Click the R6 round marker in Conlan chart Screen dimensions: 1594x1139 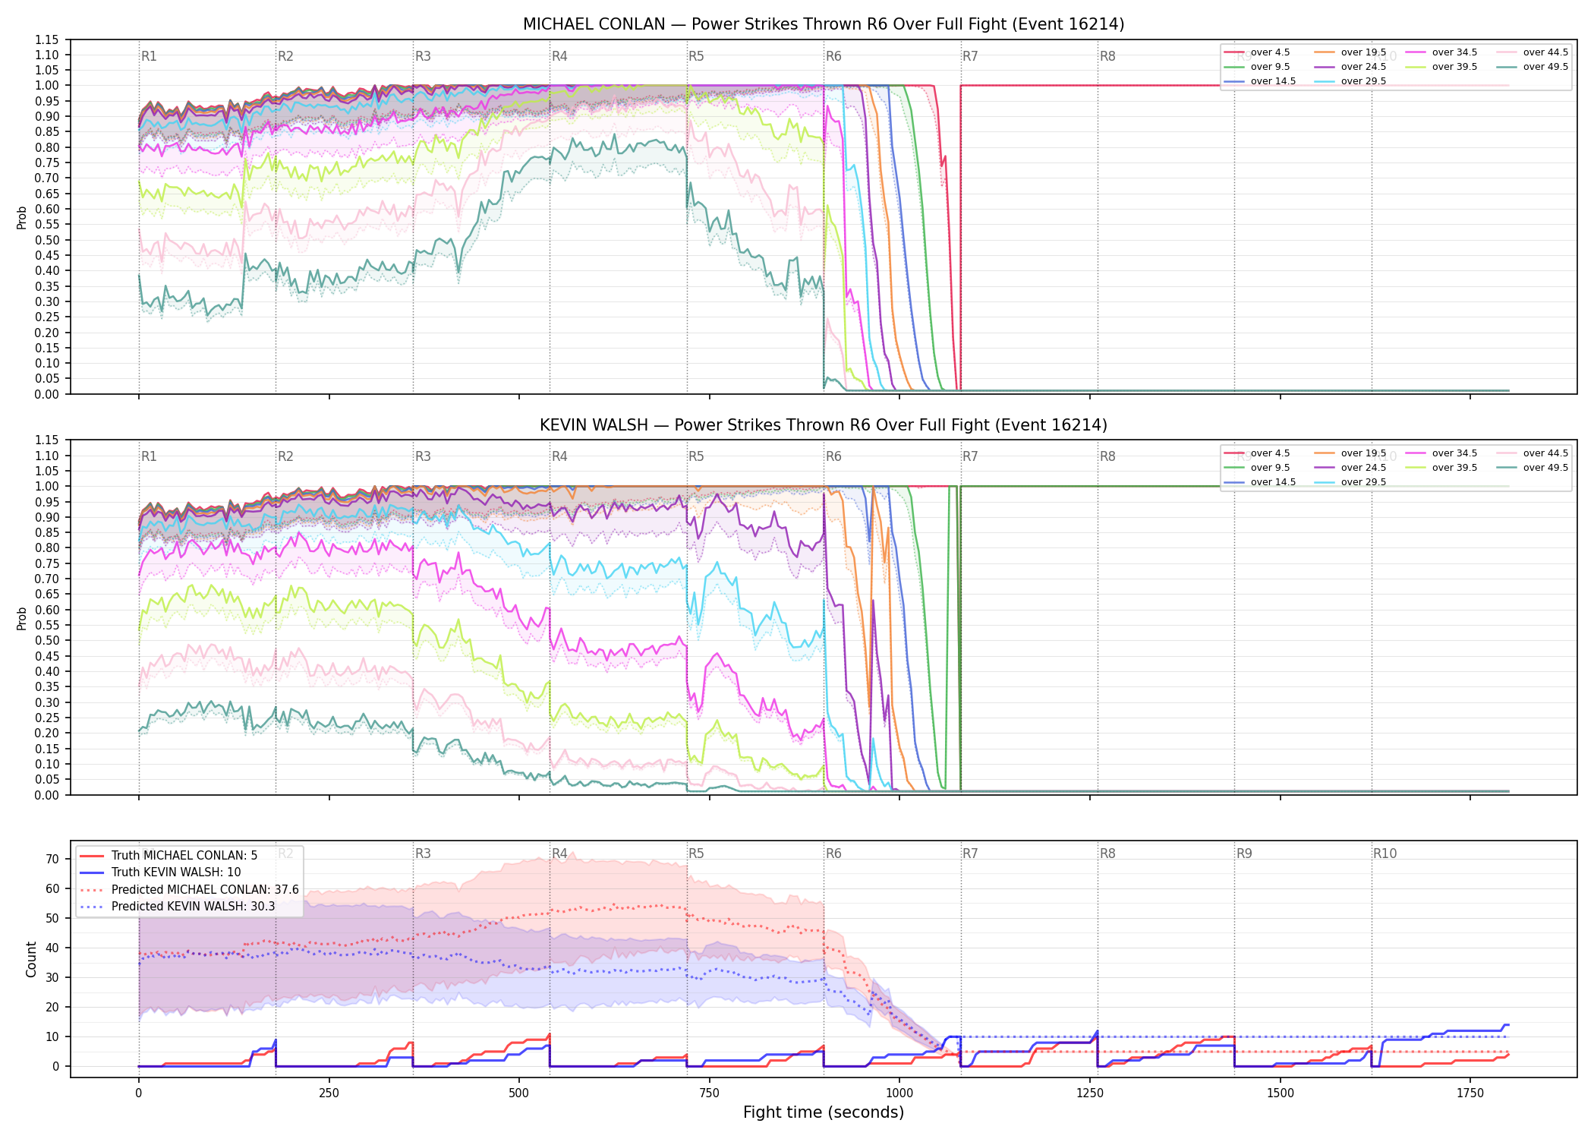click(x=833, y=56)
